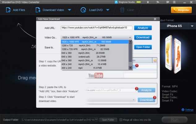The width and height of the screenshot is (196, 124).
Task: Open the feedback speech bubble icon
Action: click(x=168, y=2)
